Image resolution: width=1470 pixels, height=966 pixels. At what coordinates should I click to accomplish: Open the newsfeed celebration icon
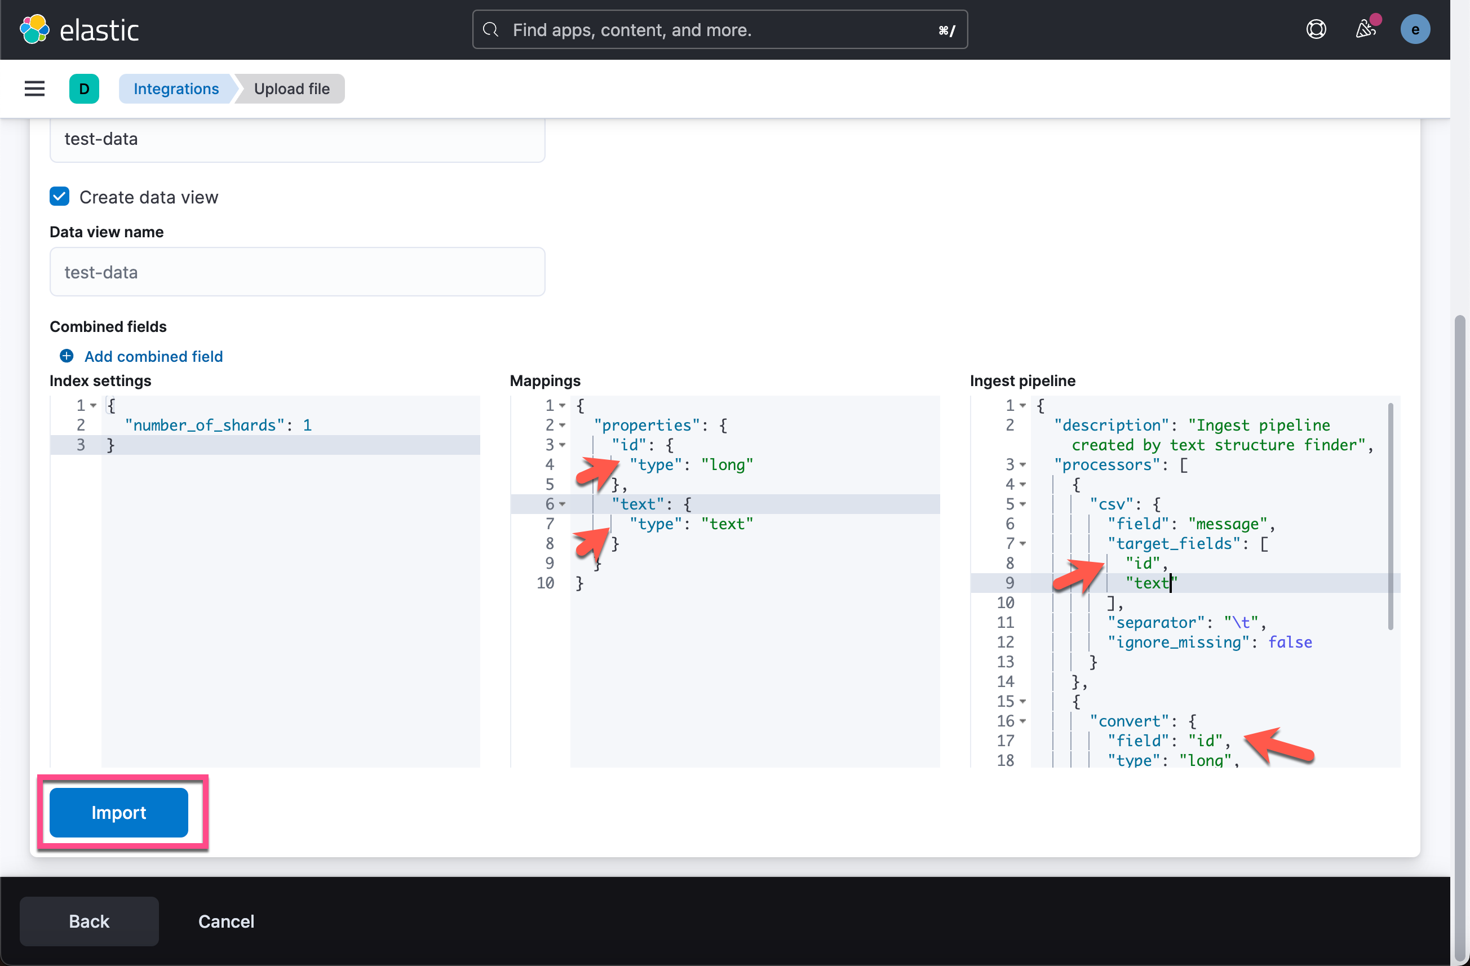point(1365,29)
